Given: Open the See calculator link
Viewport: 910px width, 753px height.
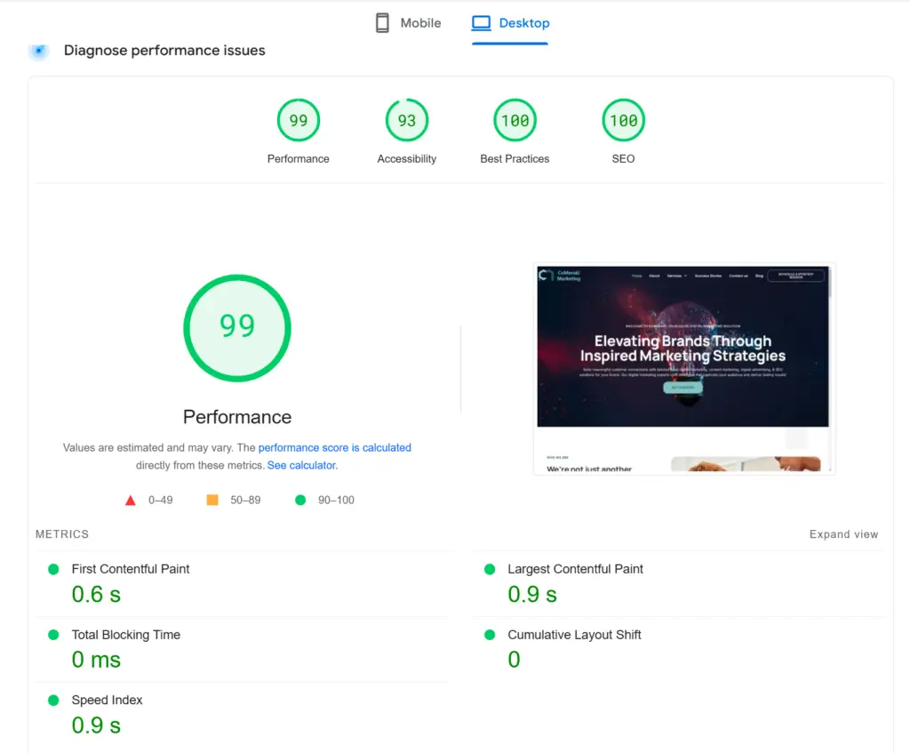Looking at the screenshot, I should click(302, 465).
